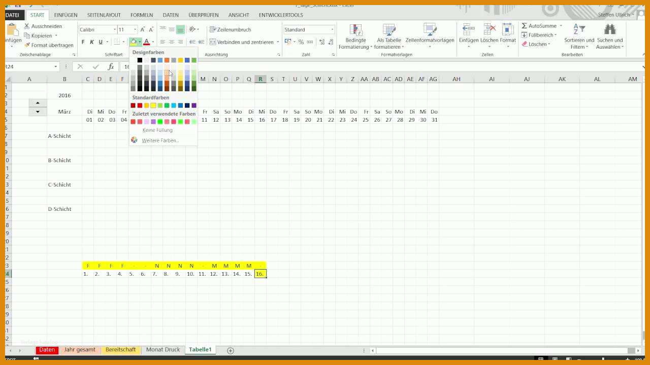Viewport: 650px width, 365px height.
Task: Click the spinner up arrow above März
Action: click(x=38, y=103)
